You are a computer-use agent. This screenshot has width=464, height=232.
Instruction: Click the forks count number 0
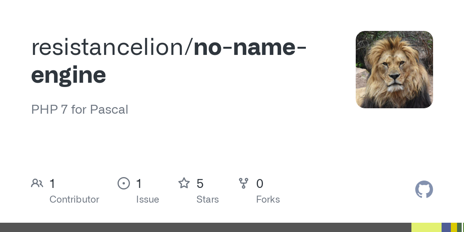coord(260,184)
